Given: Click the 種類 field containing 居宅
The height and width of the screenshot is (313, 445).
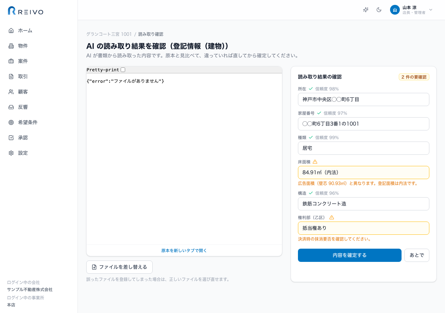Looking at the screenshot, I should click(364, 148).
